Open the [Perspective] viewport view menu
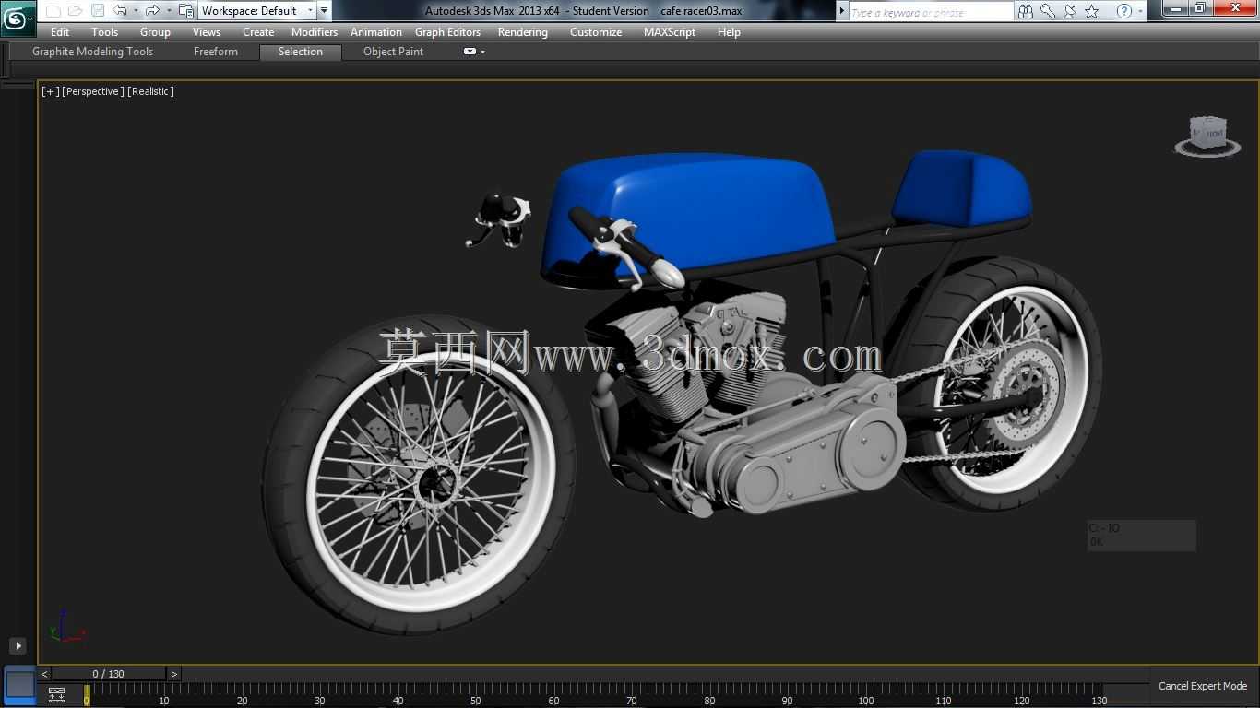 coord(93,91)
